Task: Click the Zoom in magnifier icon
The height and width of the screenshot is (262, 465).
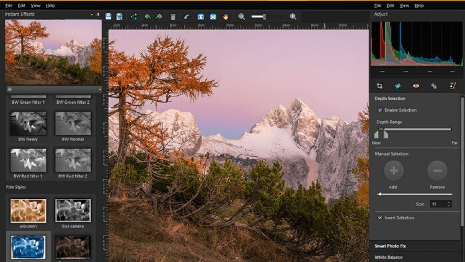Action: (293, 17)
